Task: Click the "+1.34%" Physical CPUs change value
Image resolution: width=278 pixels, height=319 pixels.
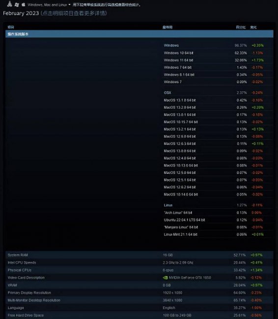Action: point(256,270)
